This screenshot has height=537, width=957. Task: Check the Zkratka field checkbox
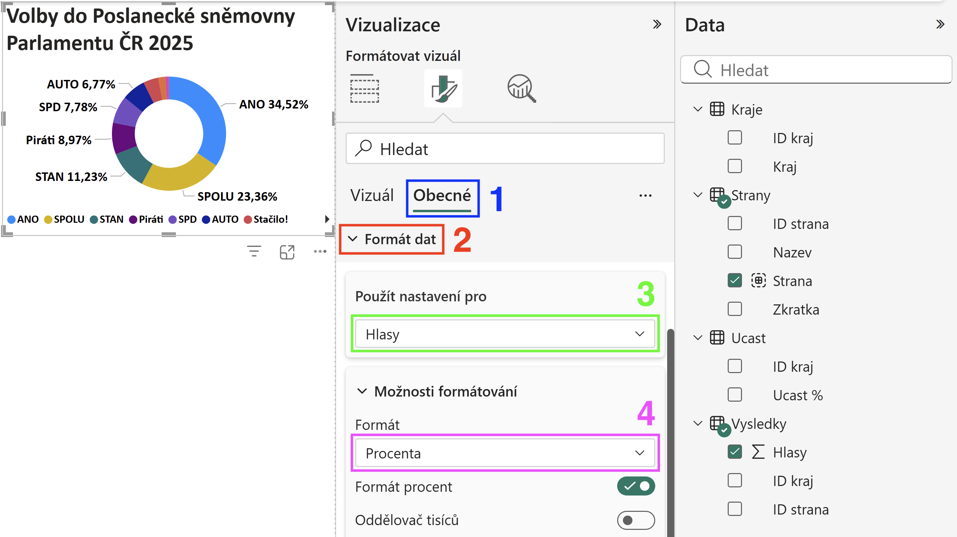click(735, 309)
